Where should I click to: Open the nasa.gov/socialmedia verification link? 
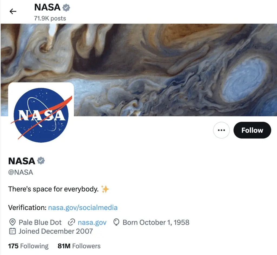[x=83, y=207]
